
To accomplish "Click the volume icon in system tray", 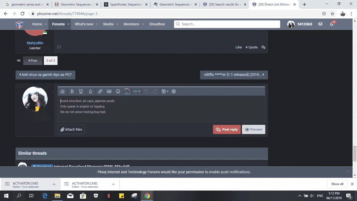I will 312,196.
